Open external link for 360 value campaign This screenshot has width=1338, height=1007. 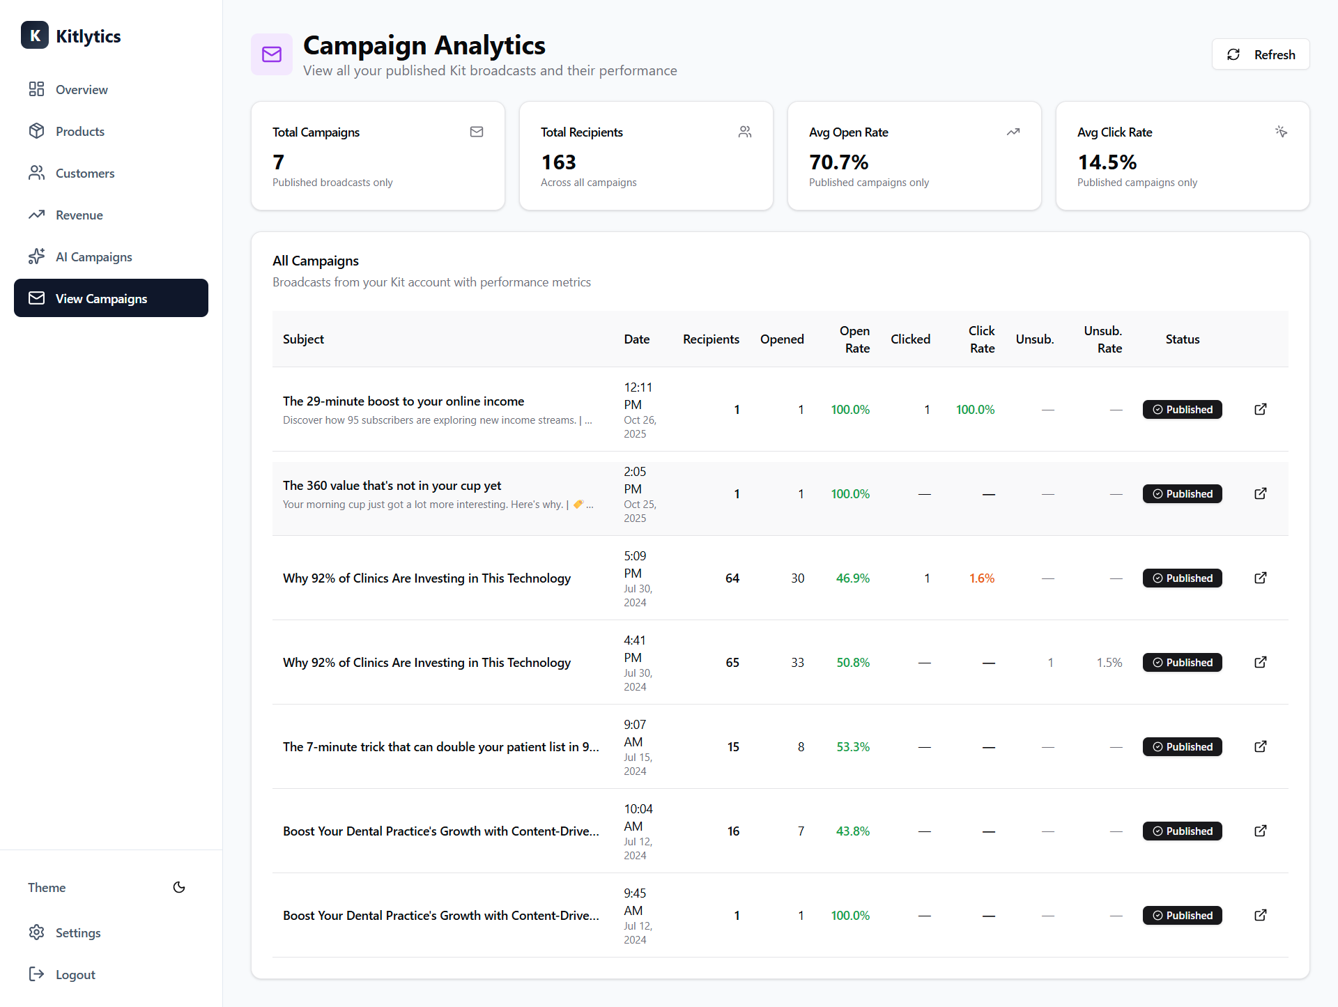click(x=1260, y=493)
